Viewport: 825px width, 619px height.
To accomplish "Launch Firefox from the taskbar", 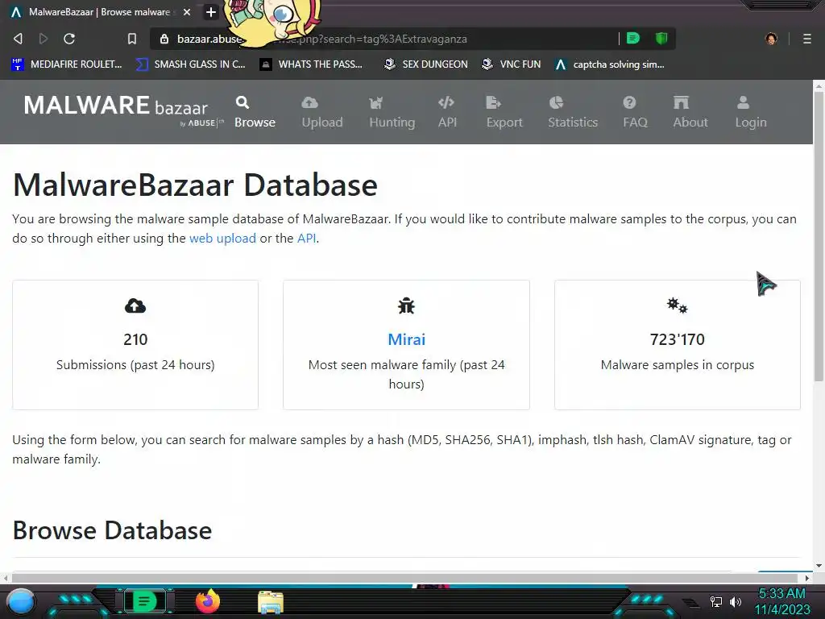I will pyautogui.click(x=207, y=601).
